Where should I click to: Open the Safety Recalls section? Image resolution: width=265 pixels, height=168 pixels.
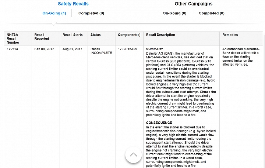73,4
